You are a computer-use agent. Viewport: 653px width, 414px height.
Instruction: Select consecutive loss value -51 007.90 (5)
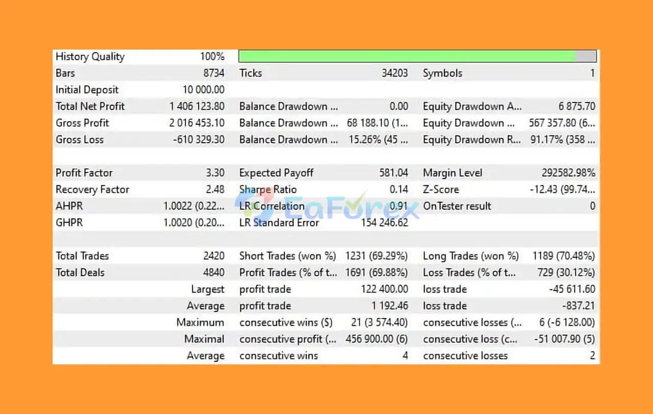coord(565,339)
